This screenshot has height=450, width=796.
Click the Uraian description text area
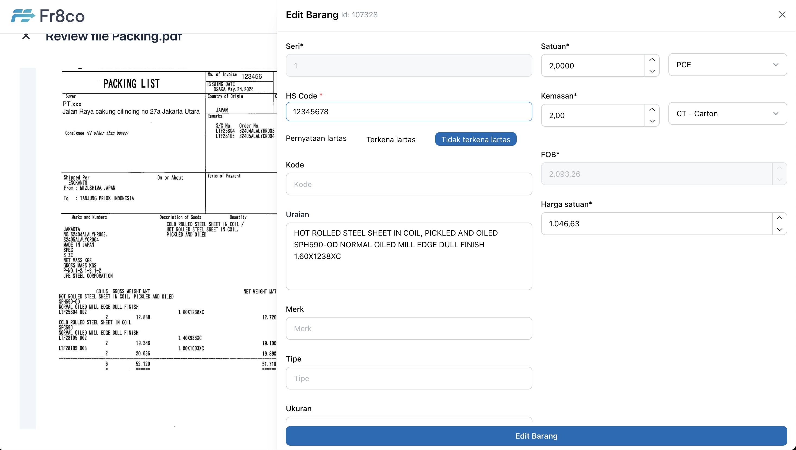[x=409, y=256]
